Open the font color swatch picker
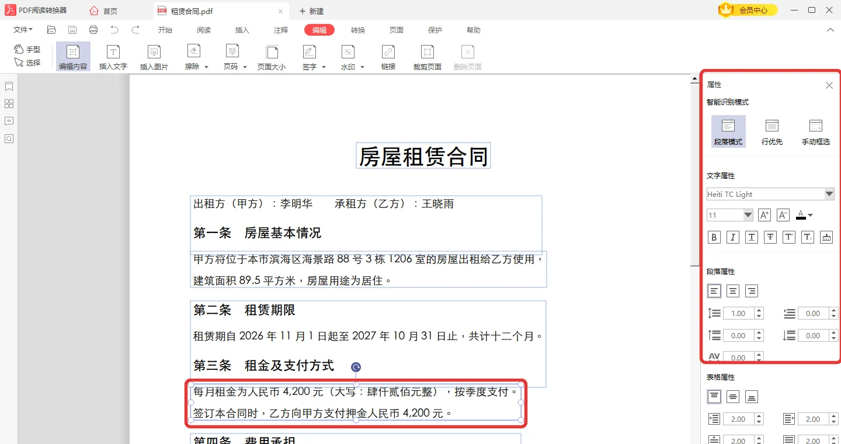Screen dimensions: 841x444 [804, 215]
